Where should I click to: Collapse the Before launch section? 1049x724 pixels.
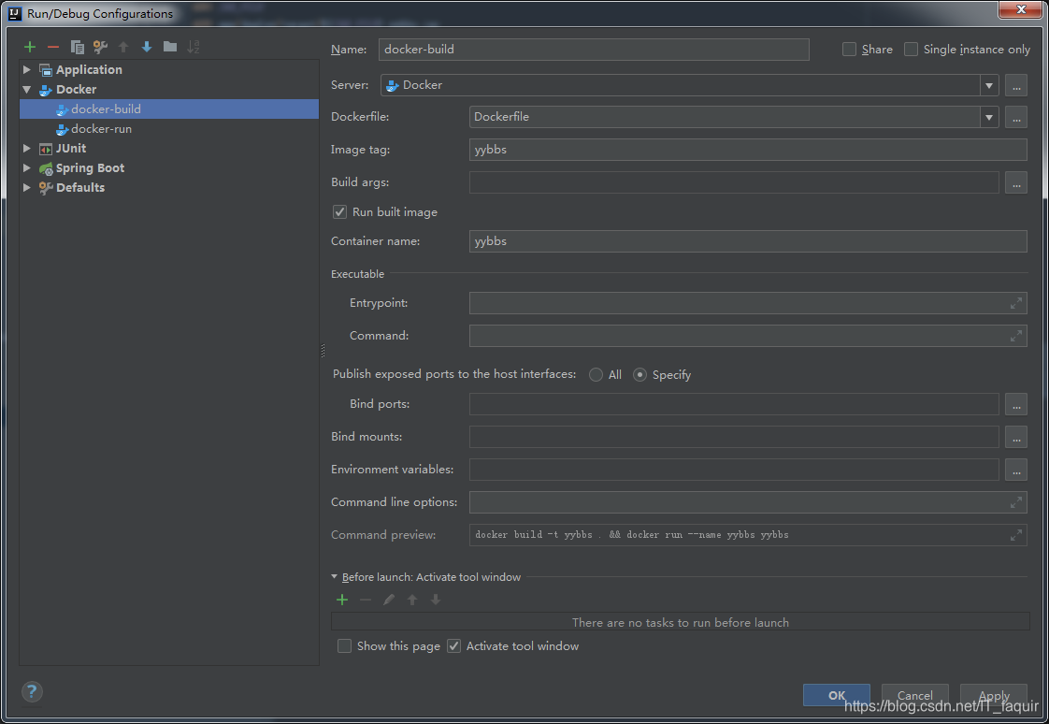pos(335,577)
